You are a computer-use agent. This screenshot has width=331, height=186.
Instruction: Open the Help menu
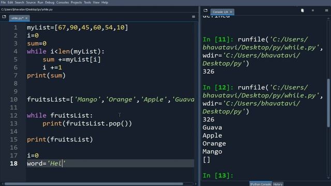click(104, 3)
